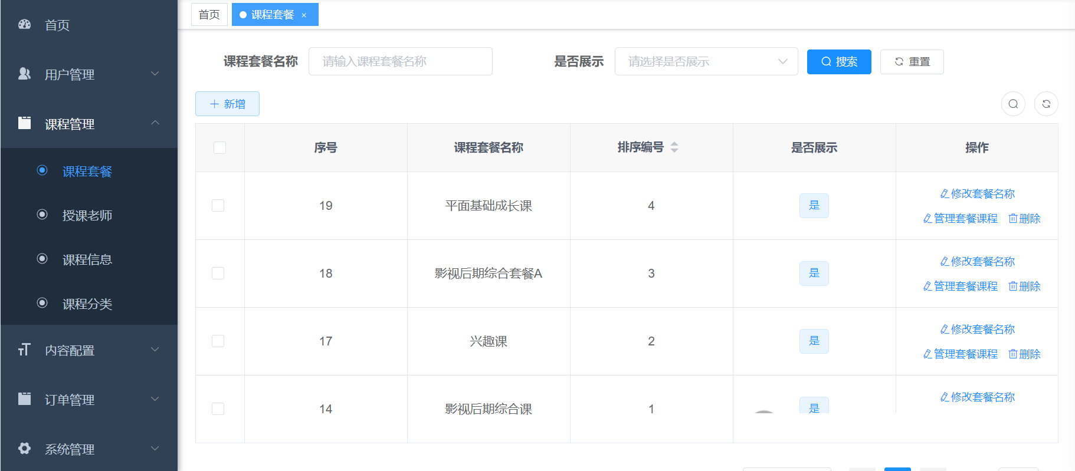This screenshot has height=471, width=1075.
Task: Tick the select-all checkbox in table header
Action: click(x=219, y=147)
